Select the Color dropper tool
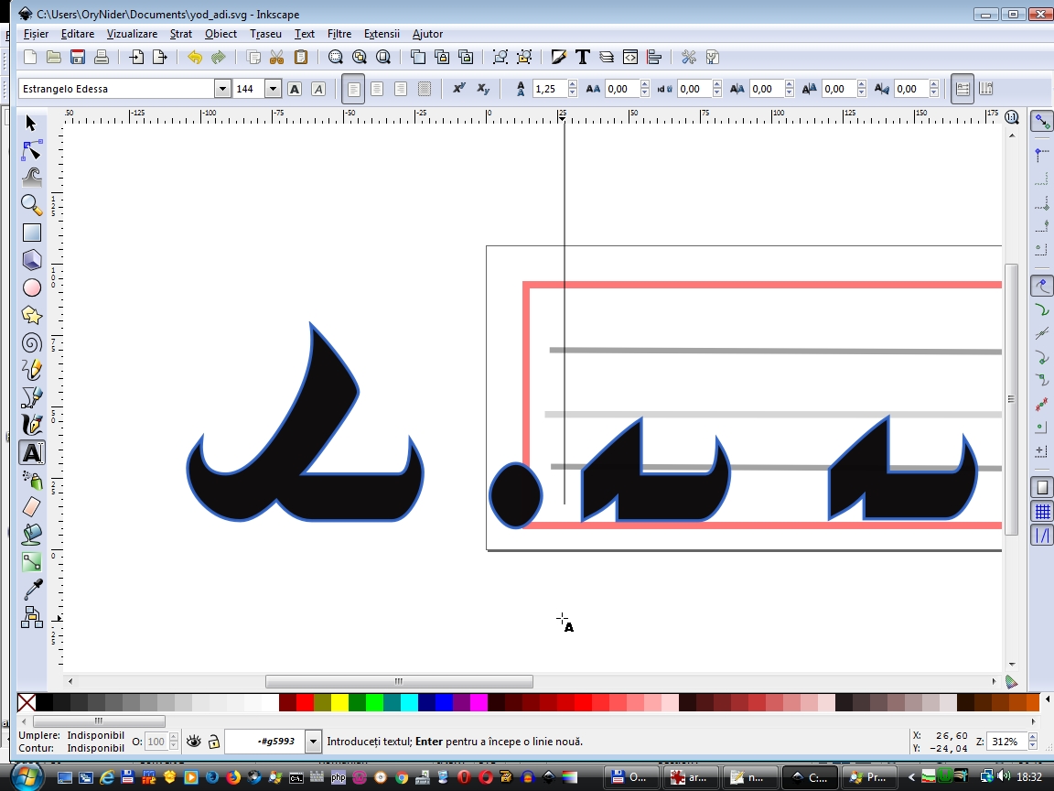The image size is (1054, 791). [x=32, y=590]
